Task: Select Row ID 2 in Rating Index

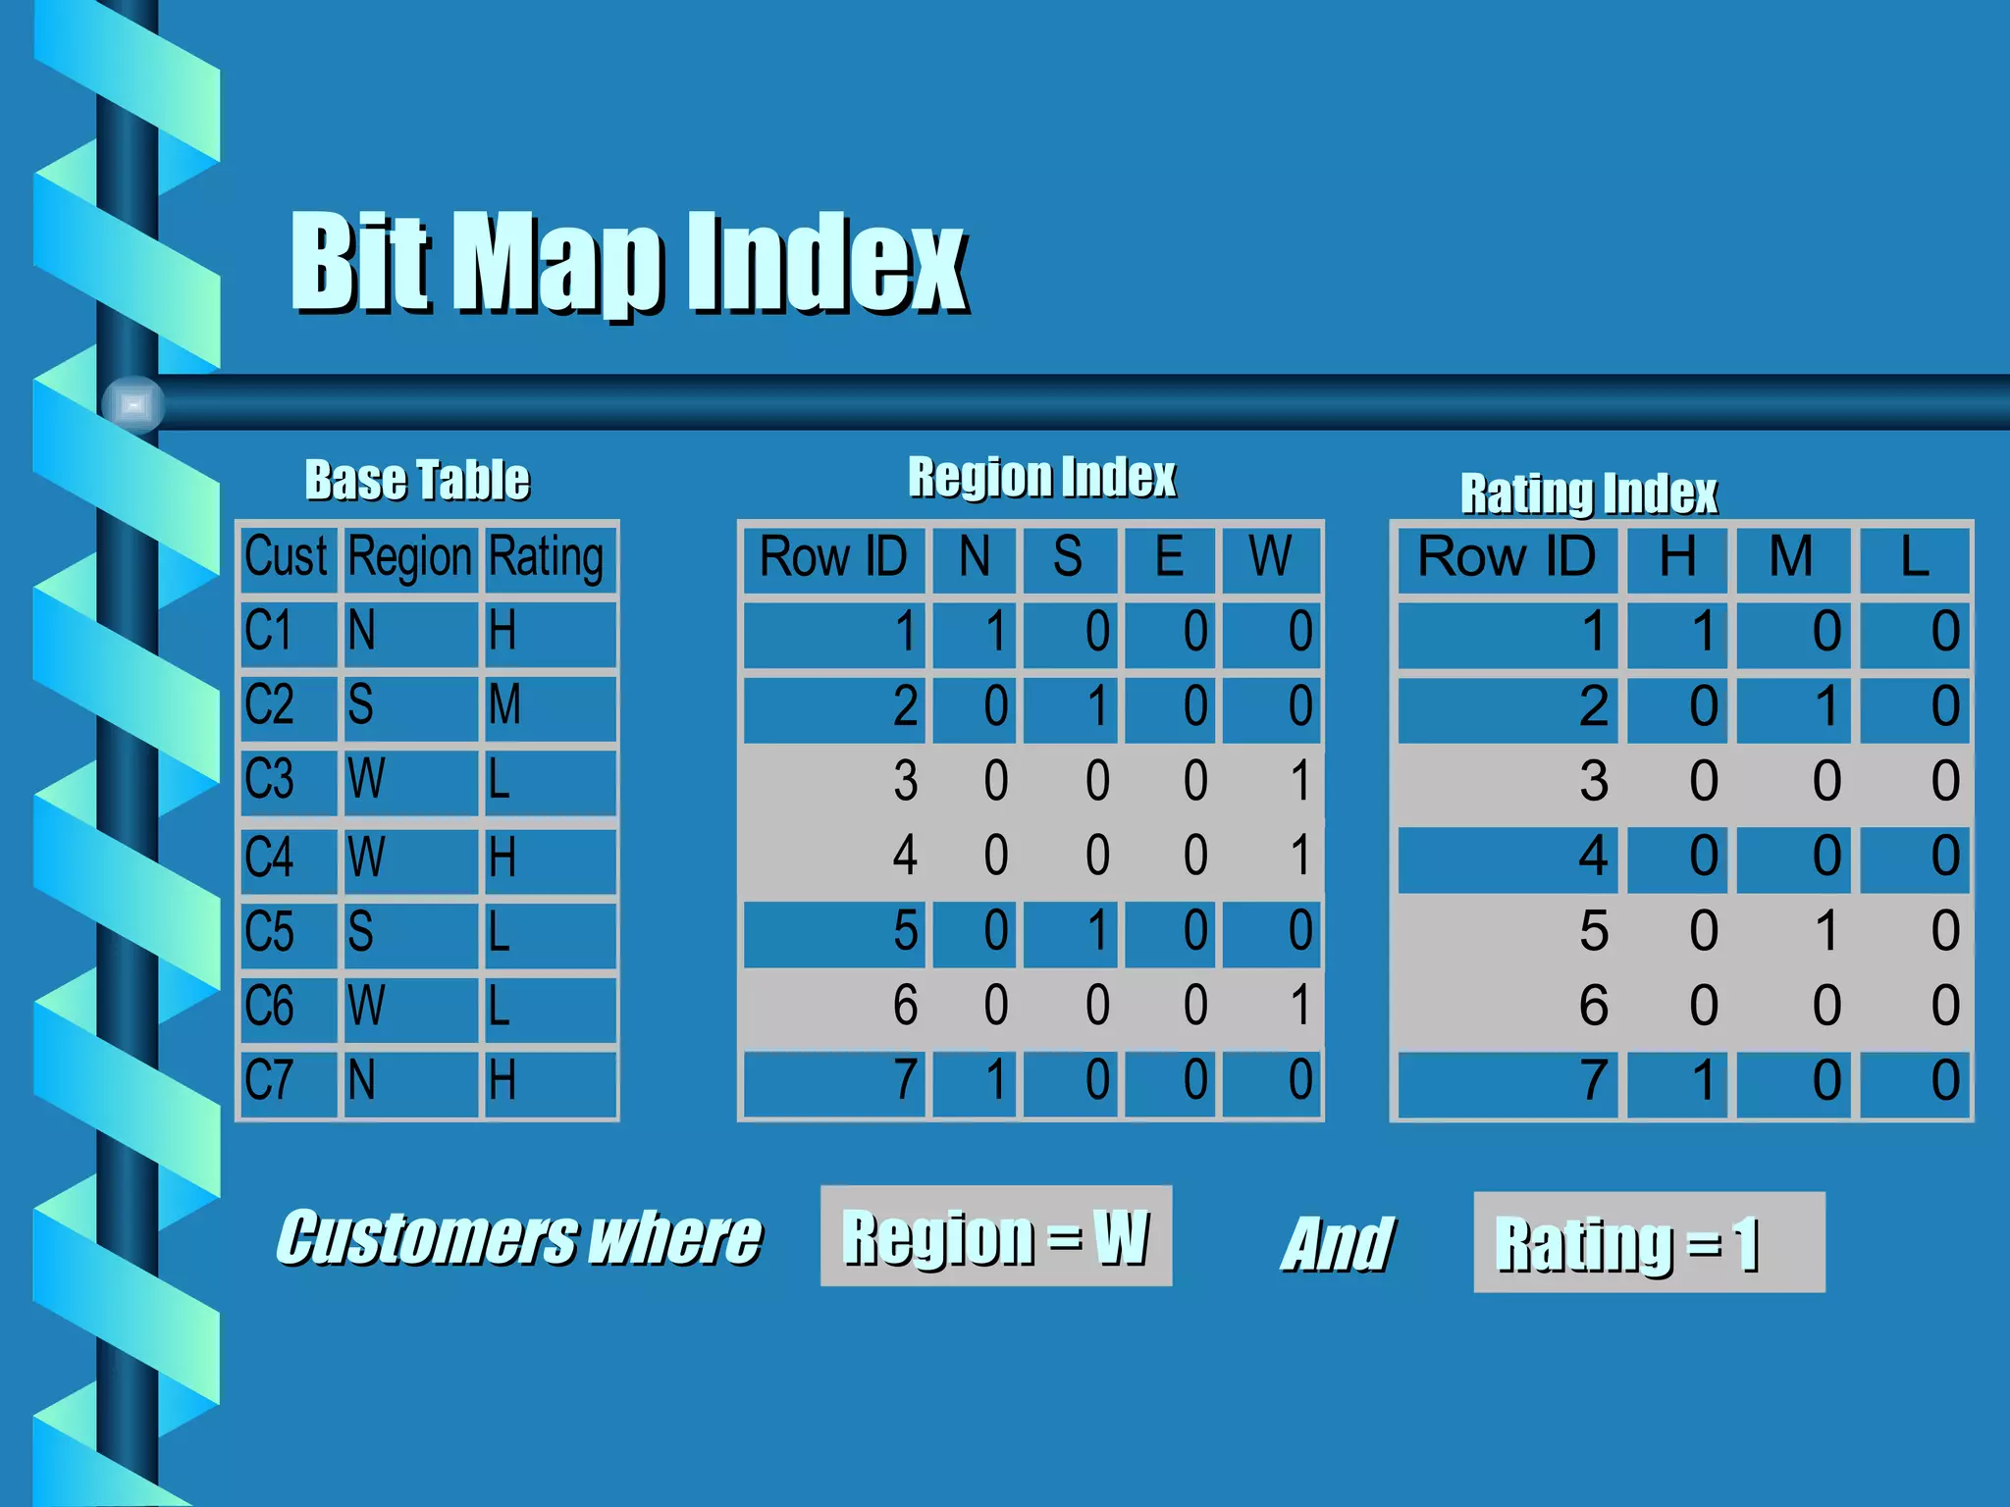Action: tap(1507, 708)
